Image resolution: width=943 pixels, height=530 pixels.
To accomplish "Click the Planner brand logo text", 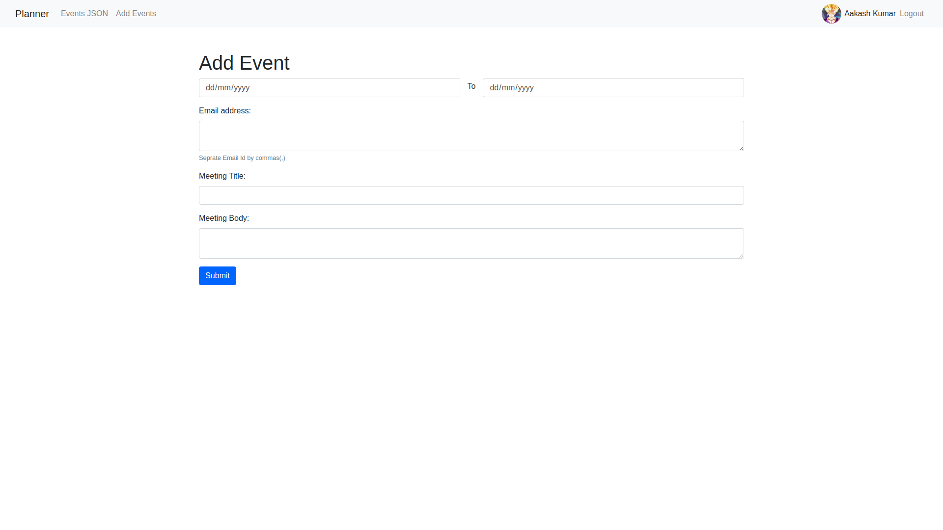I will point(32,14).
